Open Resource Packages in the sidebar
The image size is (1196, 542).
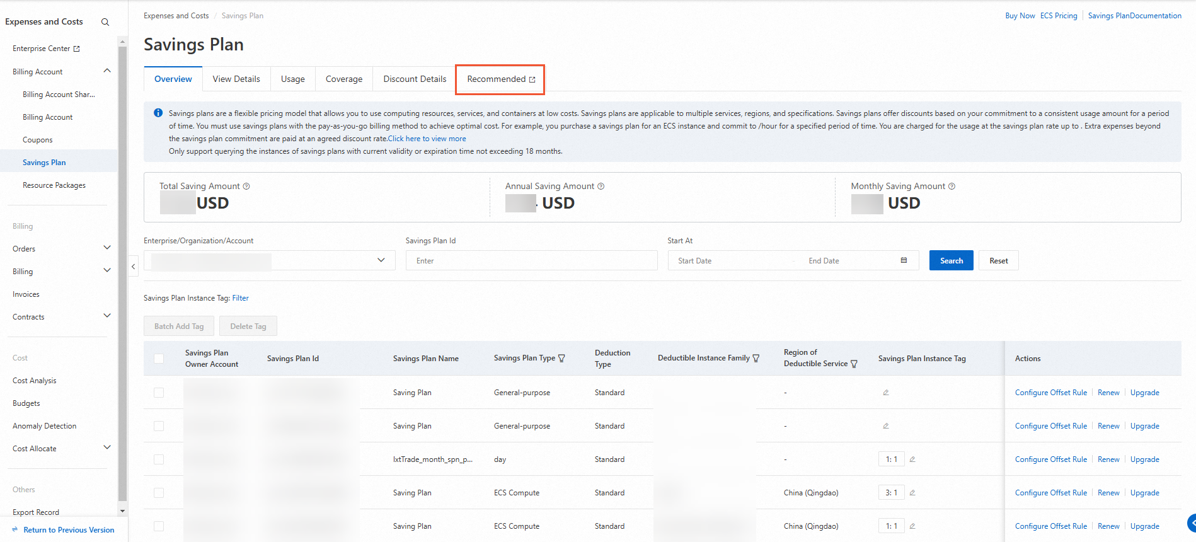[54, 185]
